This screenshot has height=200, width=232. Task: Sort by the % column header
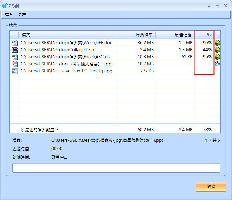(x=204, y=35)
